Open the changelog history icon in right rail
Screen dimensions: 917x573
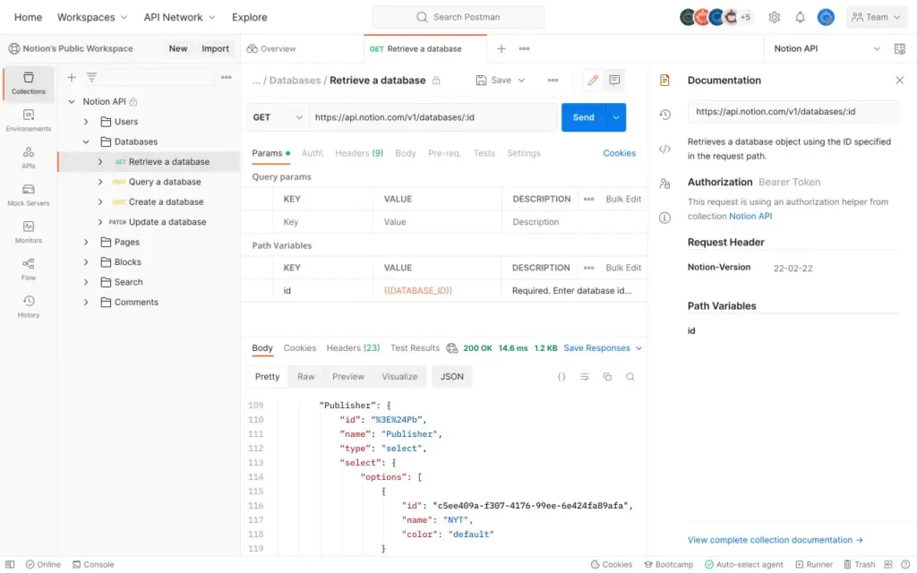(664, 115)
